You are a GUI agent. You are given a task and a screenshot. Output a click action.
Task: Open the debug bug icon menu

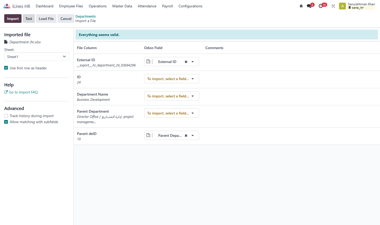pyautogui.click(x=301, y=6)
